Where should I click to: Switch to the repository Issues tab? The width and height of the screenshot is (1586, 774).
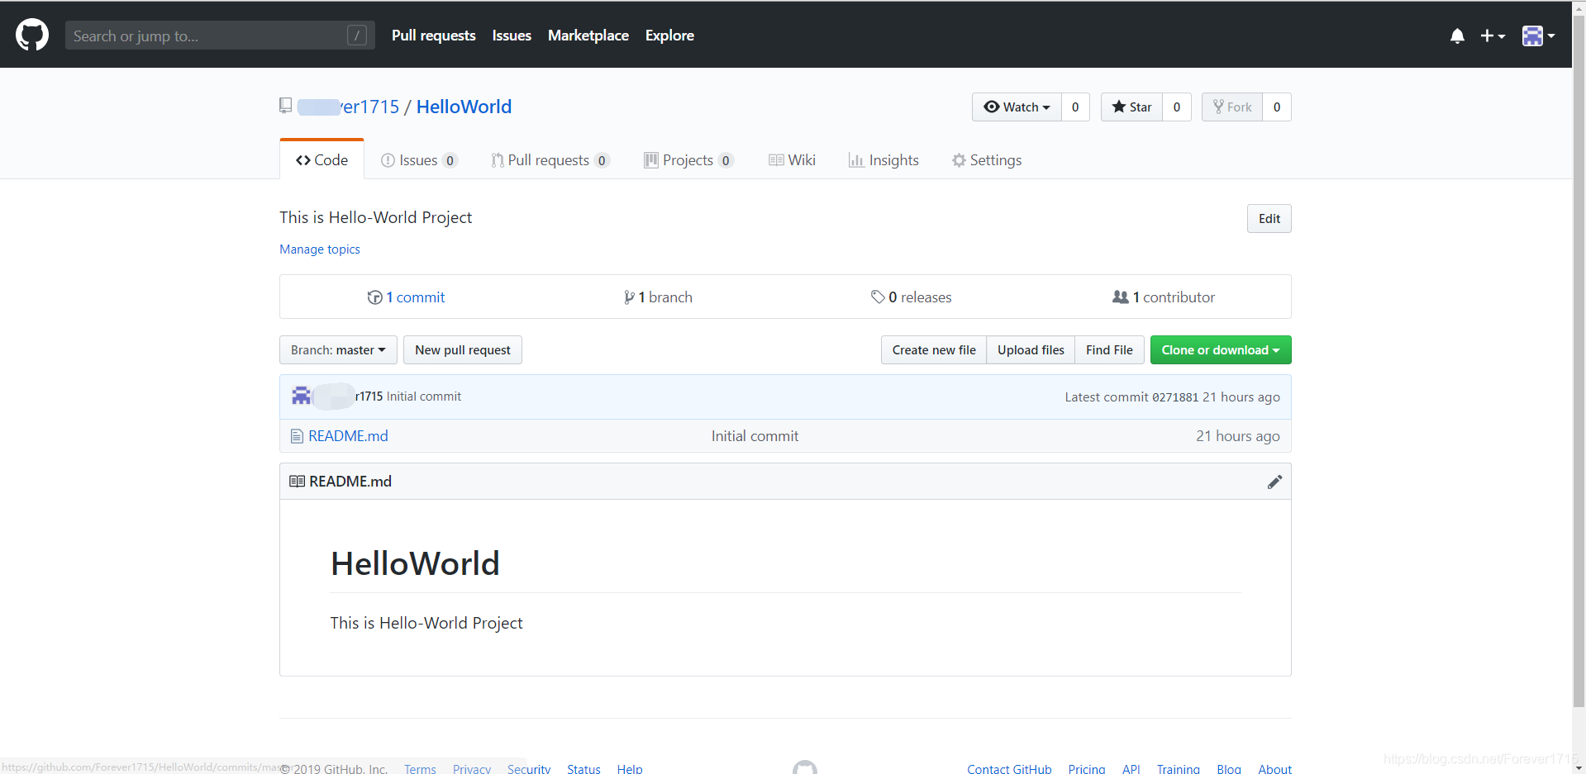coord(418,160)
